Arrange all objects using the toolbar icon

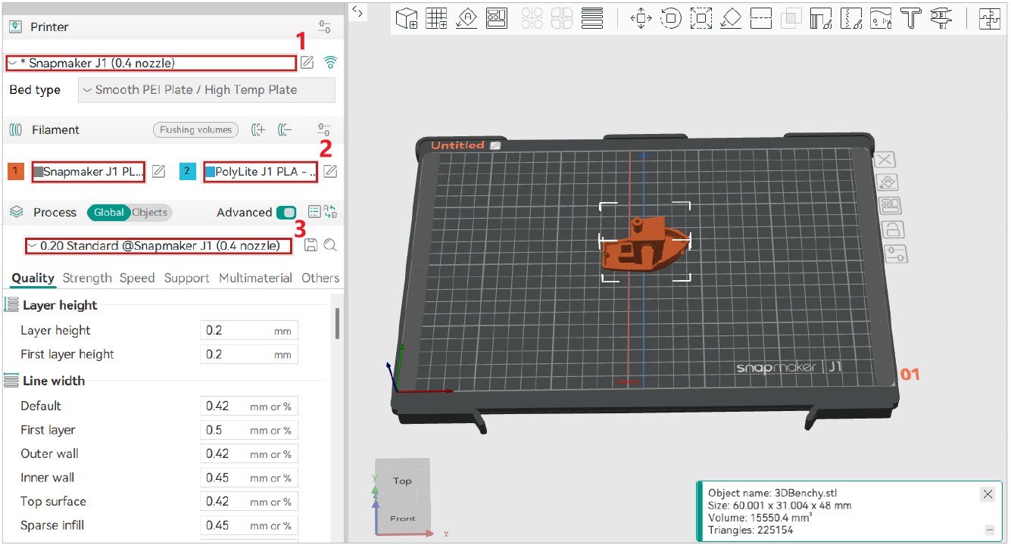(497, 17)
